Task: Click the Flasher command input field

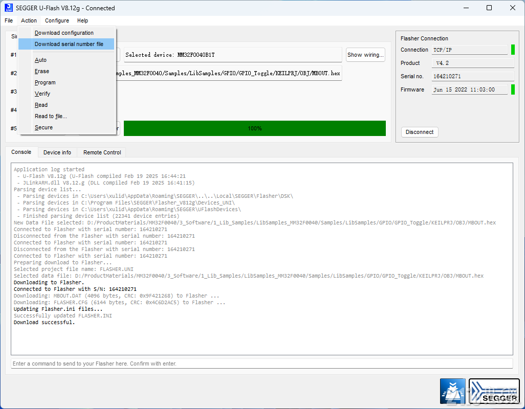Action: 262,363
